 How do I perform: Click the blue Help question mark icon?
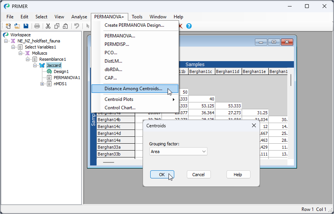tap(189, 26)
